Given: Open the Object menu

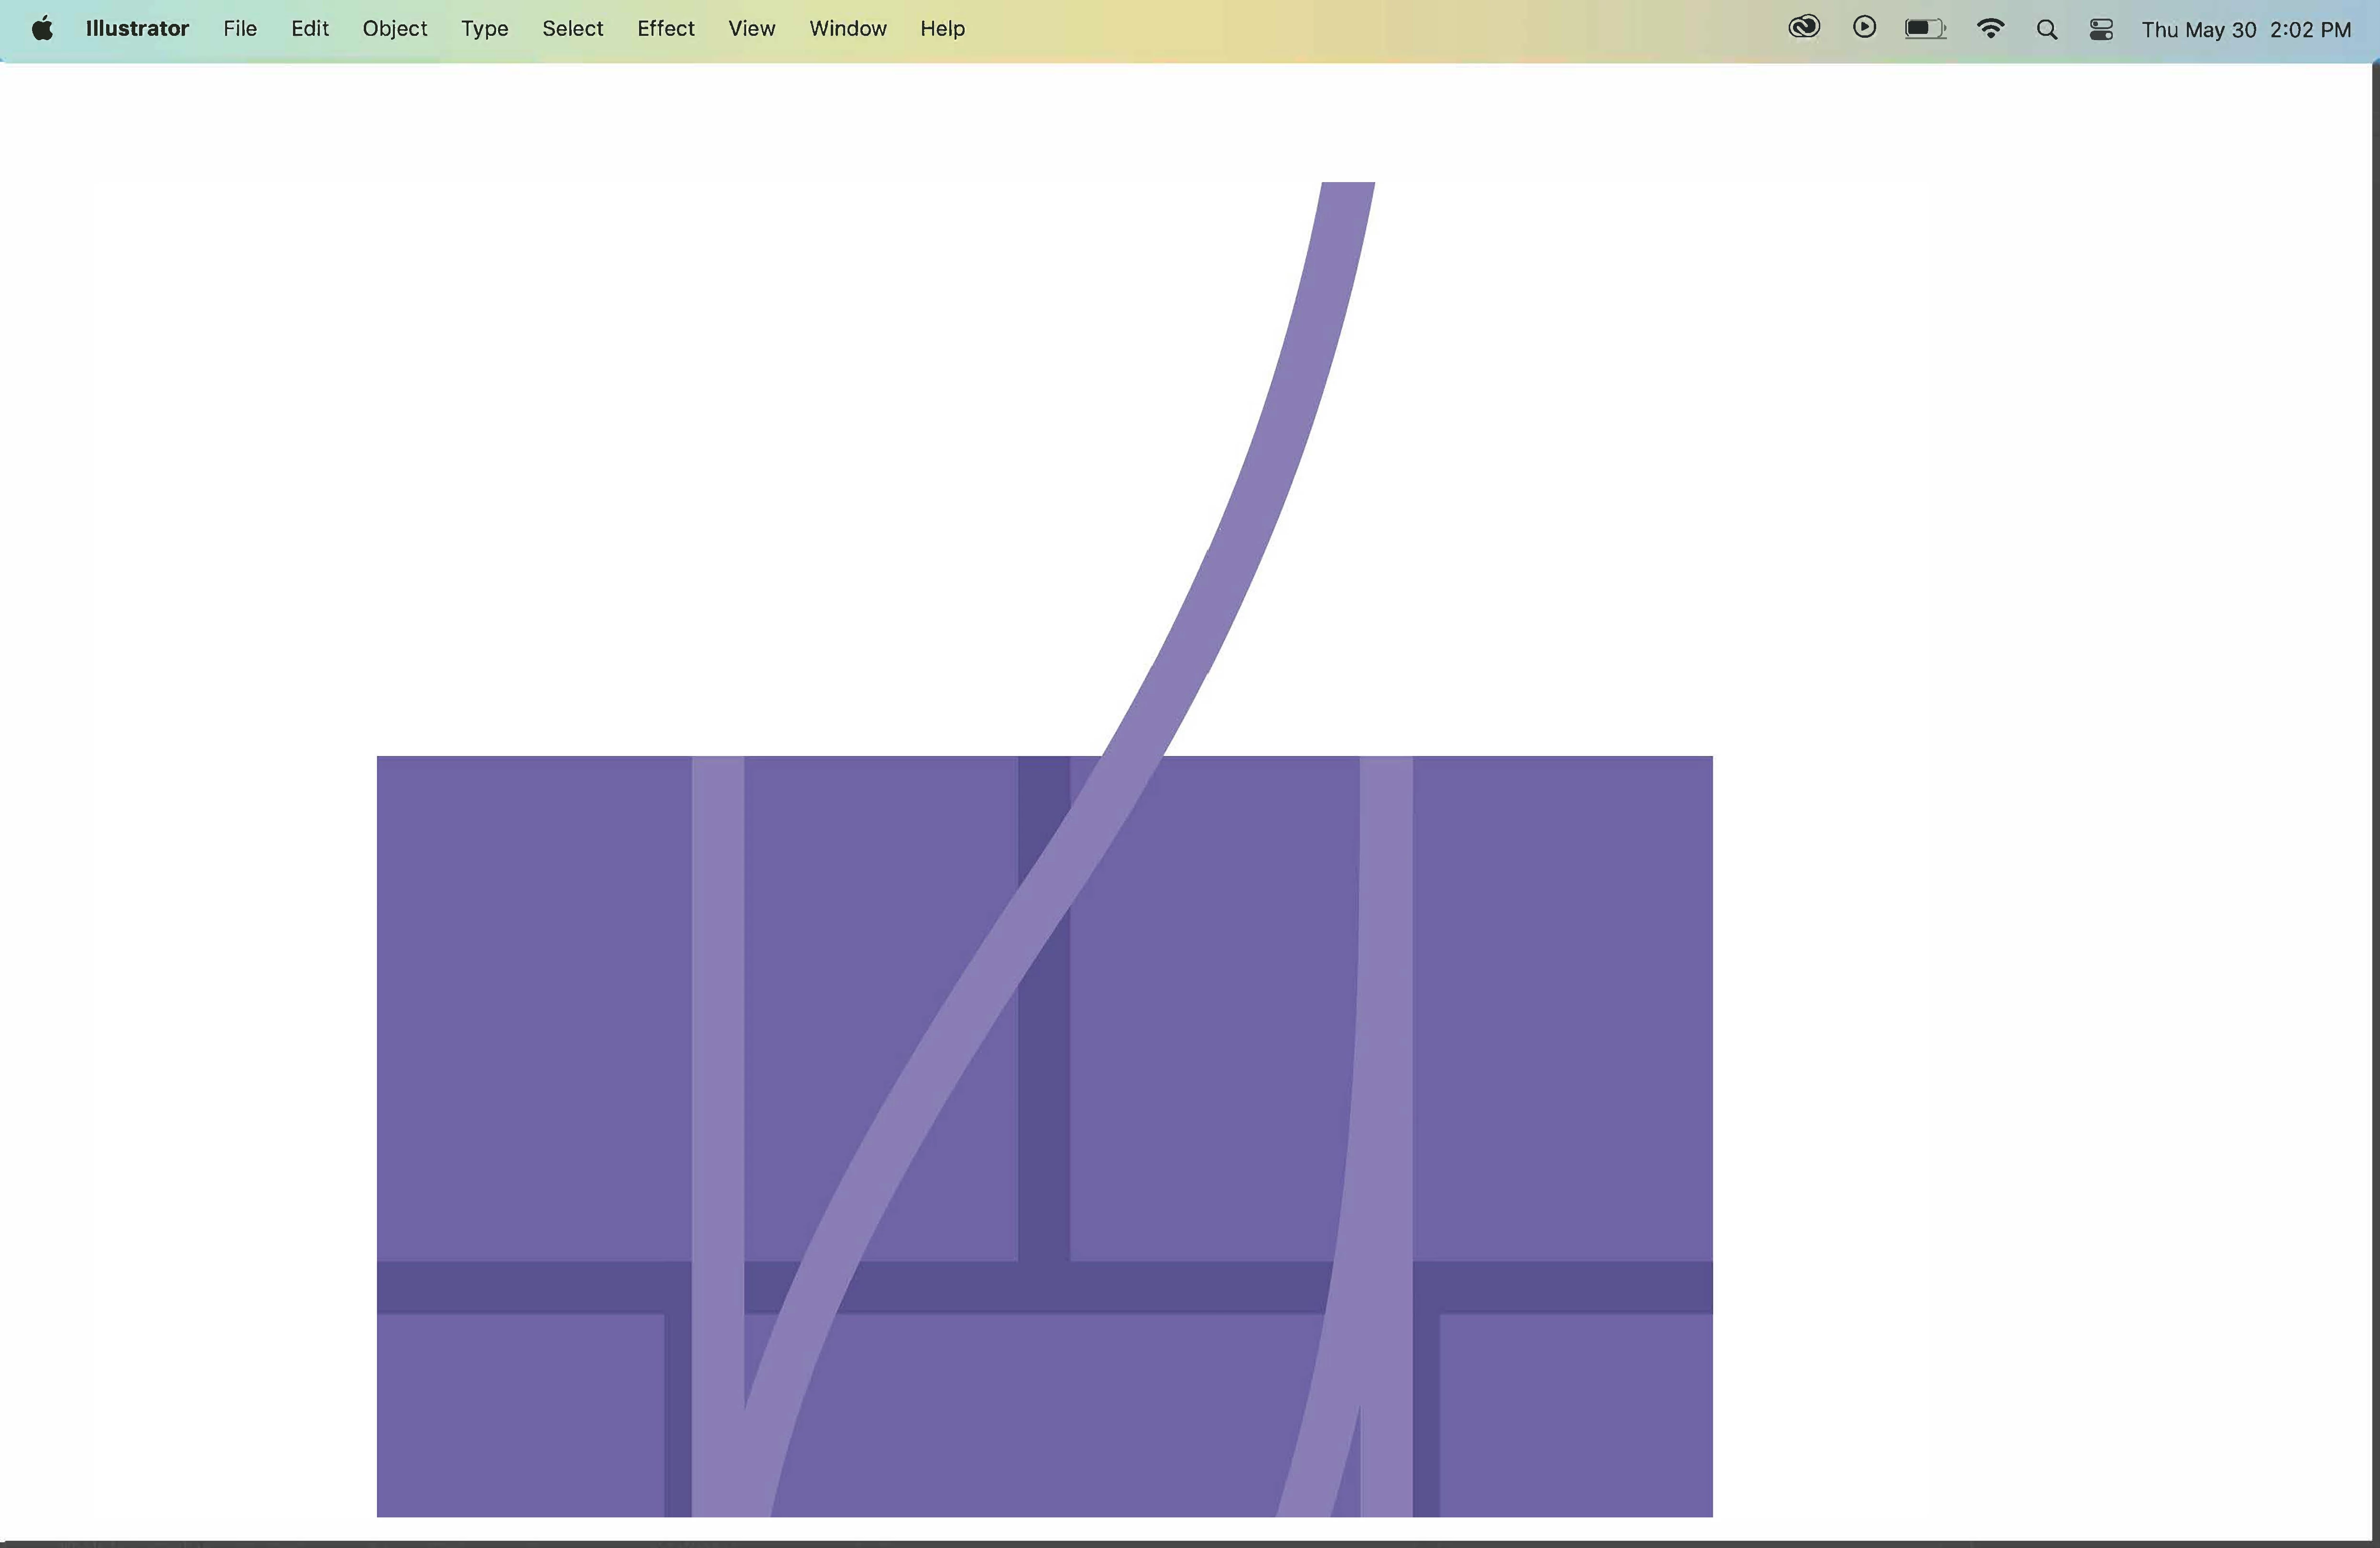Looking at the screenshot, I should pos(394,29).
